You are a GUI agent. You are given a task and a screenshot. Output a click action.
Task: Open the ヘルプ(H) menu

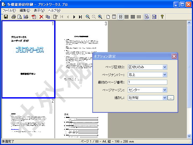point(54,10)
